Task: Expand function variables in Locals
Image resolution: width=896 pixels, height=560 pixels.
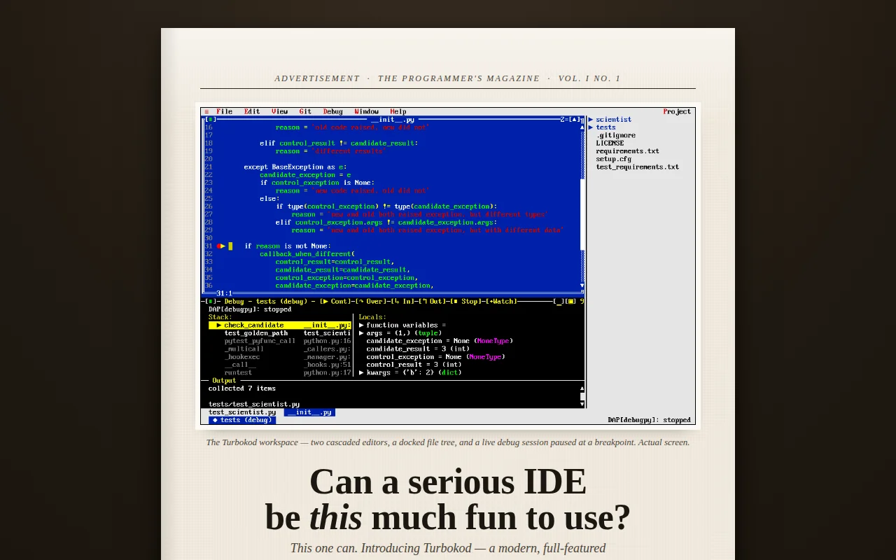Action: click(x=361, y=325)
